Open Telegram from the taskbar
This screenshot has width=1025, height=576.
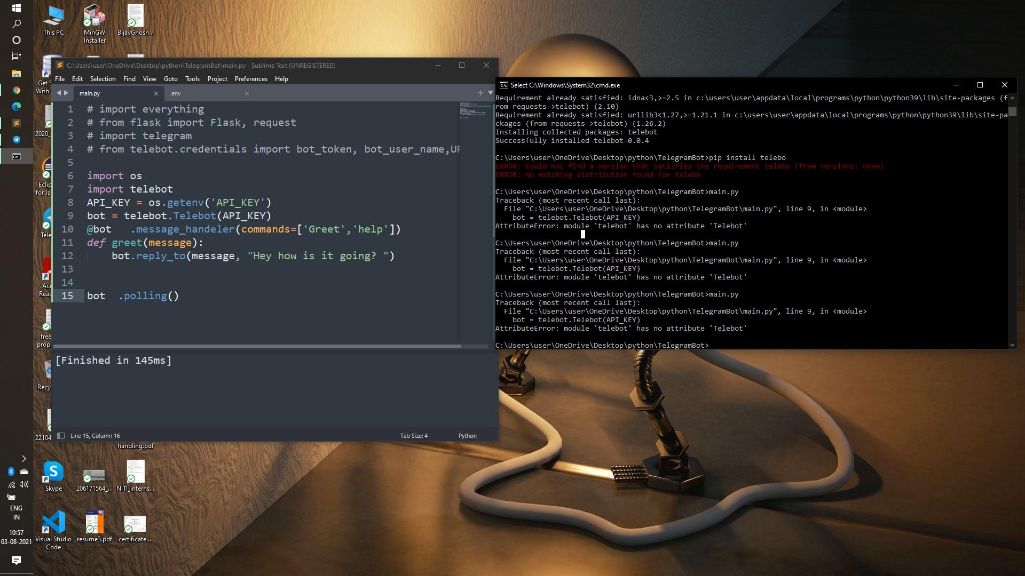(17, 140)
